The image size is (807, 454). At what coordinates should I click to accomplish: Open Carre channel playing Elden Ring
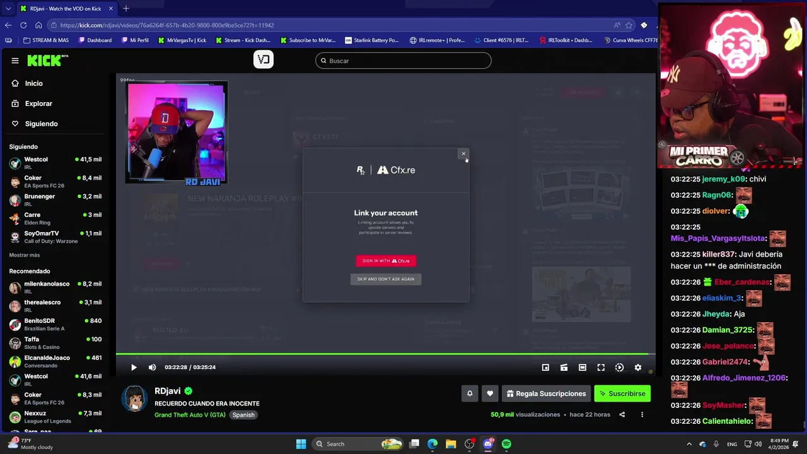(55, 218)
